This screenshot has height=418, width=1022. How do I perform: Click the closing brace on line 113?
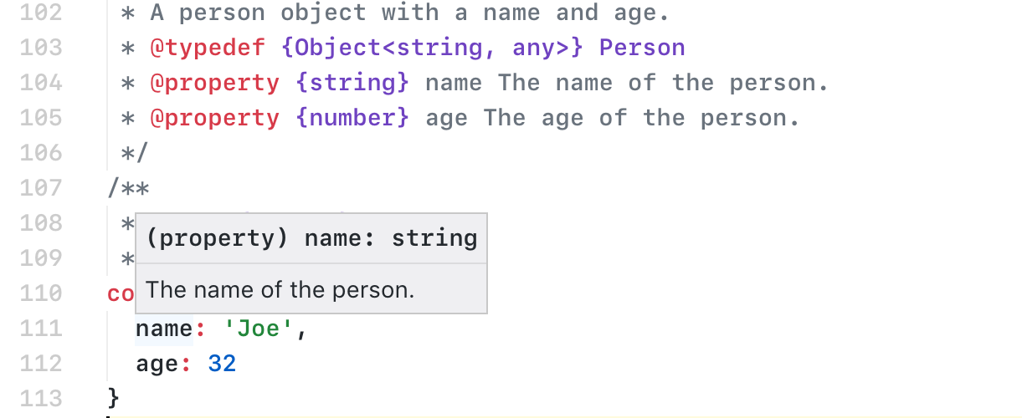pyautogui.click(x=114, y=396)
